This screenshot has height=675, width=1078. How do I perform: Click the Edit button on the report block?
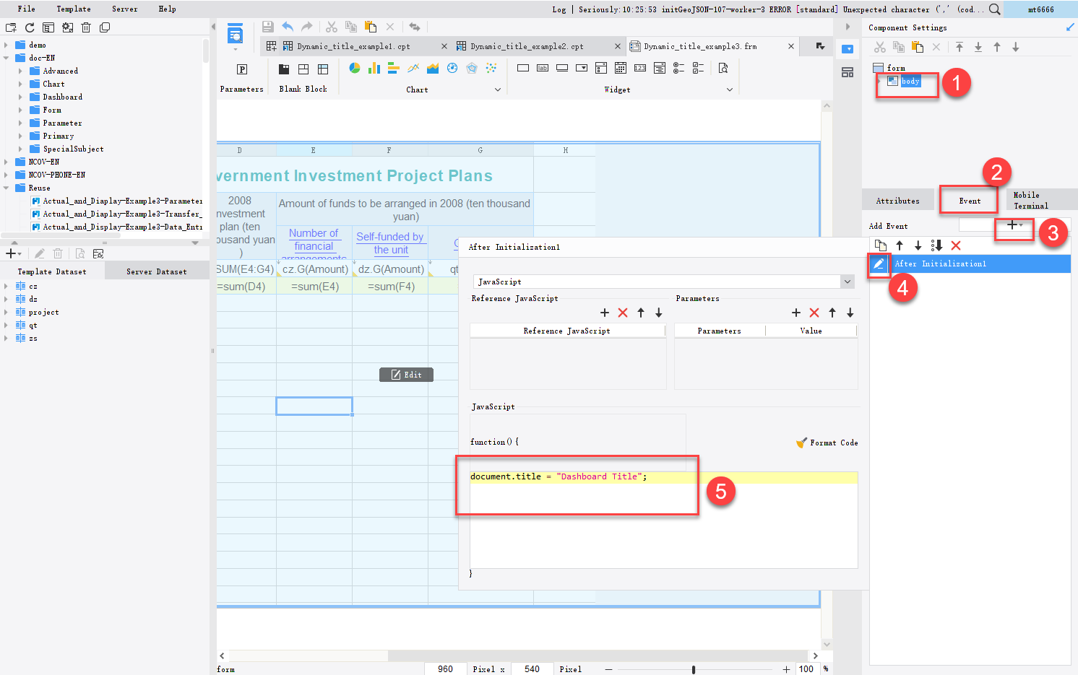tap(406, 375)
